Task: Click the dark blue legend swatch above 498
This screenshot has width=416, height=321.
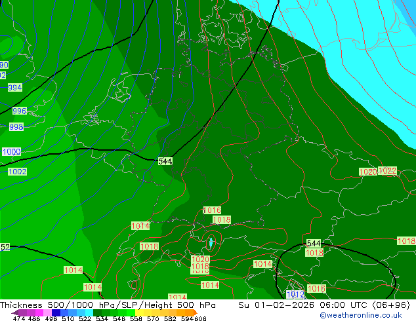Action: pos(56,312)
